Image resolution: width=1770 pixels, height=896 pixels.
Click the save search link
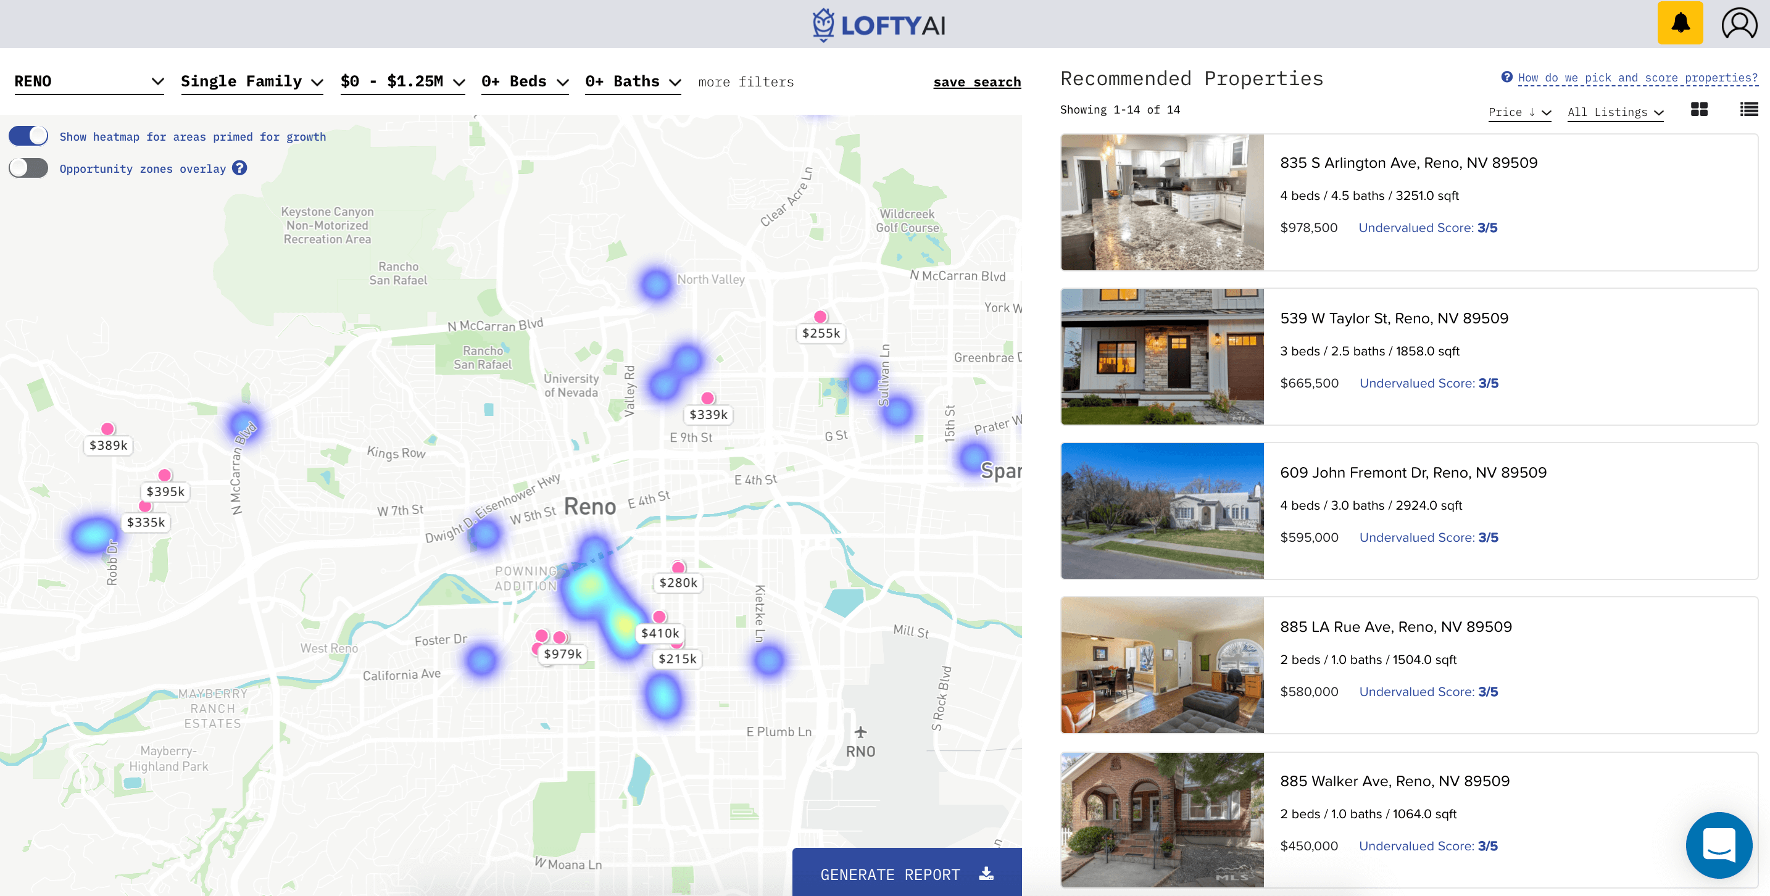coord(976,83)
